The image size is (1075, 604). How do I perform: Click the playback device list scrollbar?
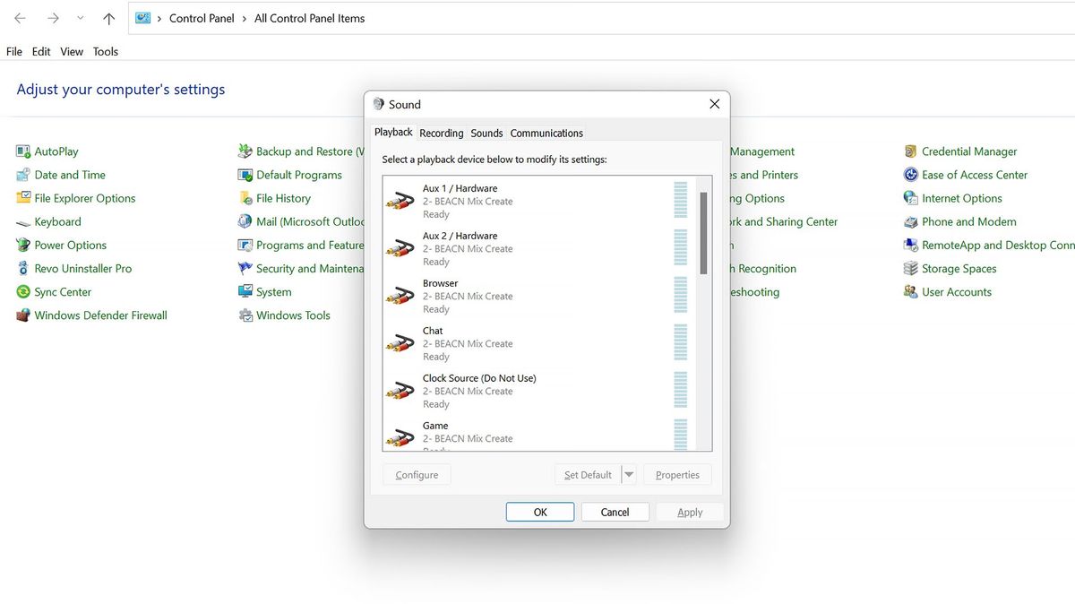point(703,233)
